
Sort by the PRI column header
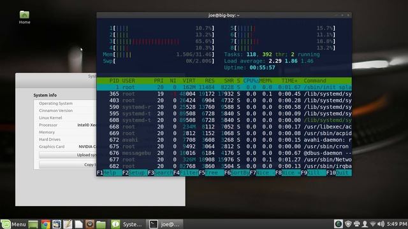coord(159,81)
